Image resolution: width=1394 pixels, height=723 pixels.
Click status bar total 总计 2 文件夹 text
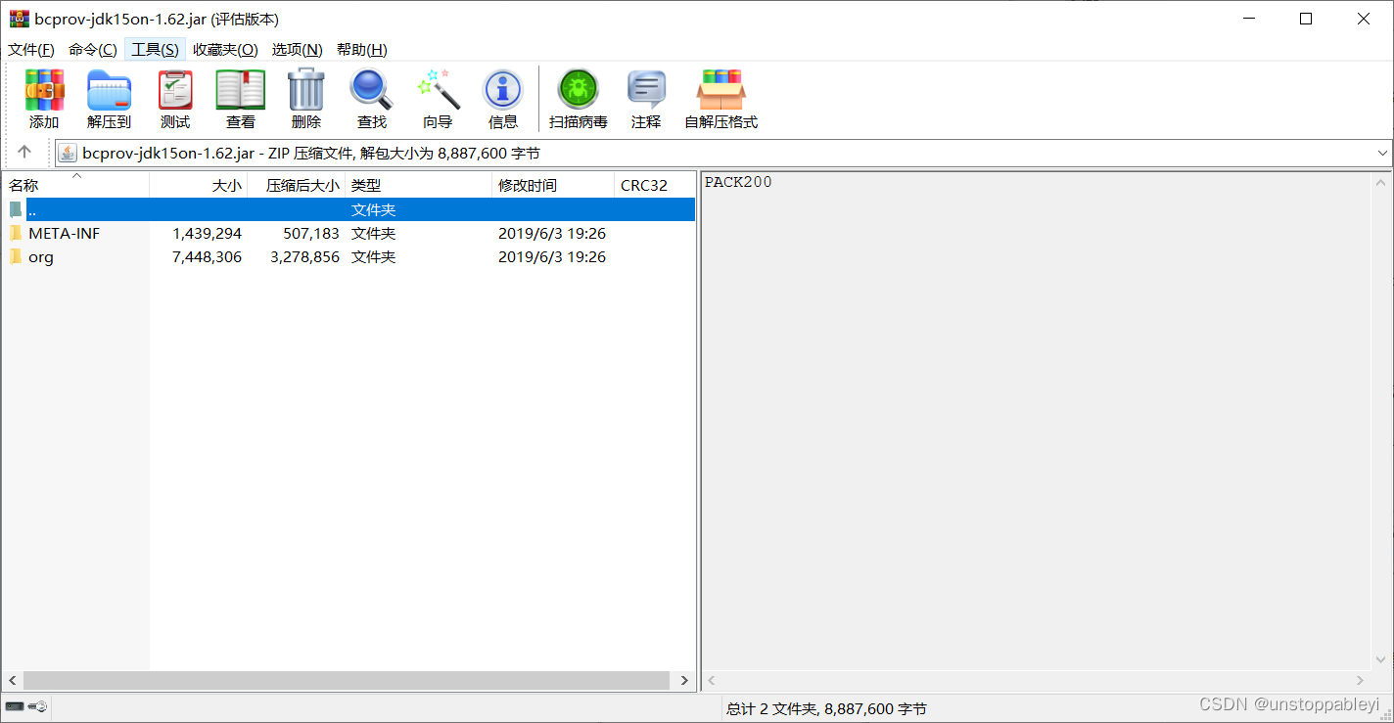[826, 708]
